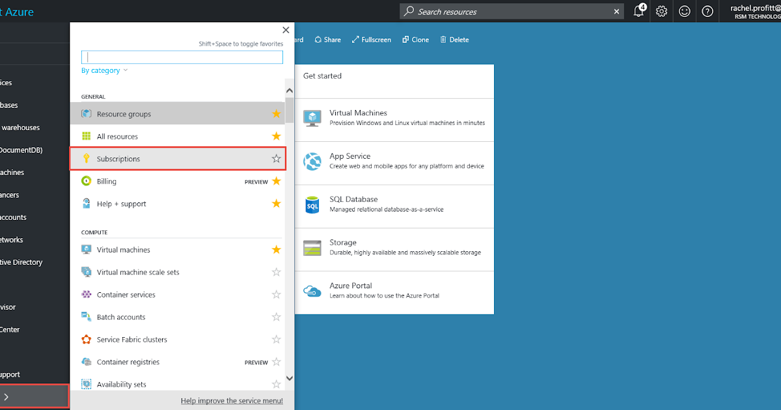Image resolution: width=781 pixels, height=410 pixels.
Task: Click the feedback smiley icon
Action: [x=684, y=11]
